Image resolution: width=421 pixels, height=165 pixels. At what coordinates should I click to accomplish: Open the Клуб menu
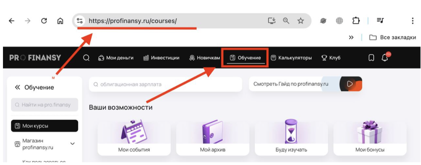[x=331, y=58]
